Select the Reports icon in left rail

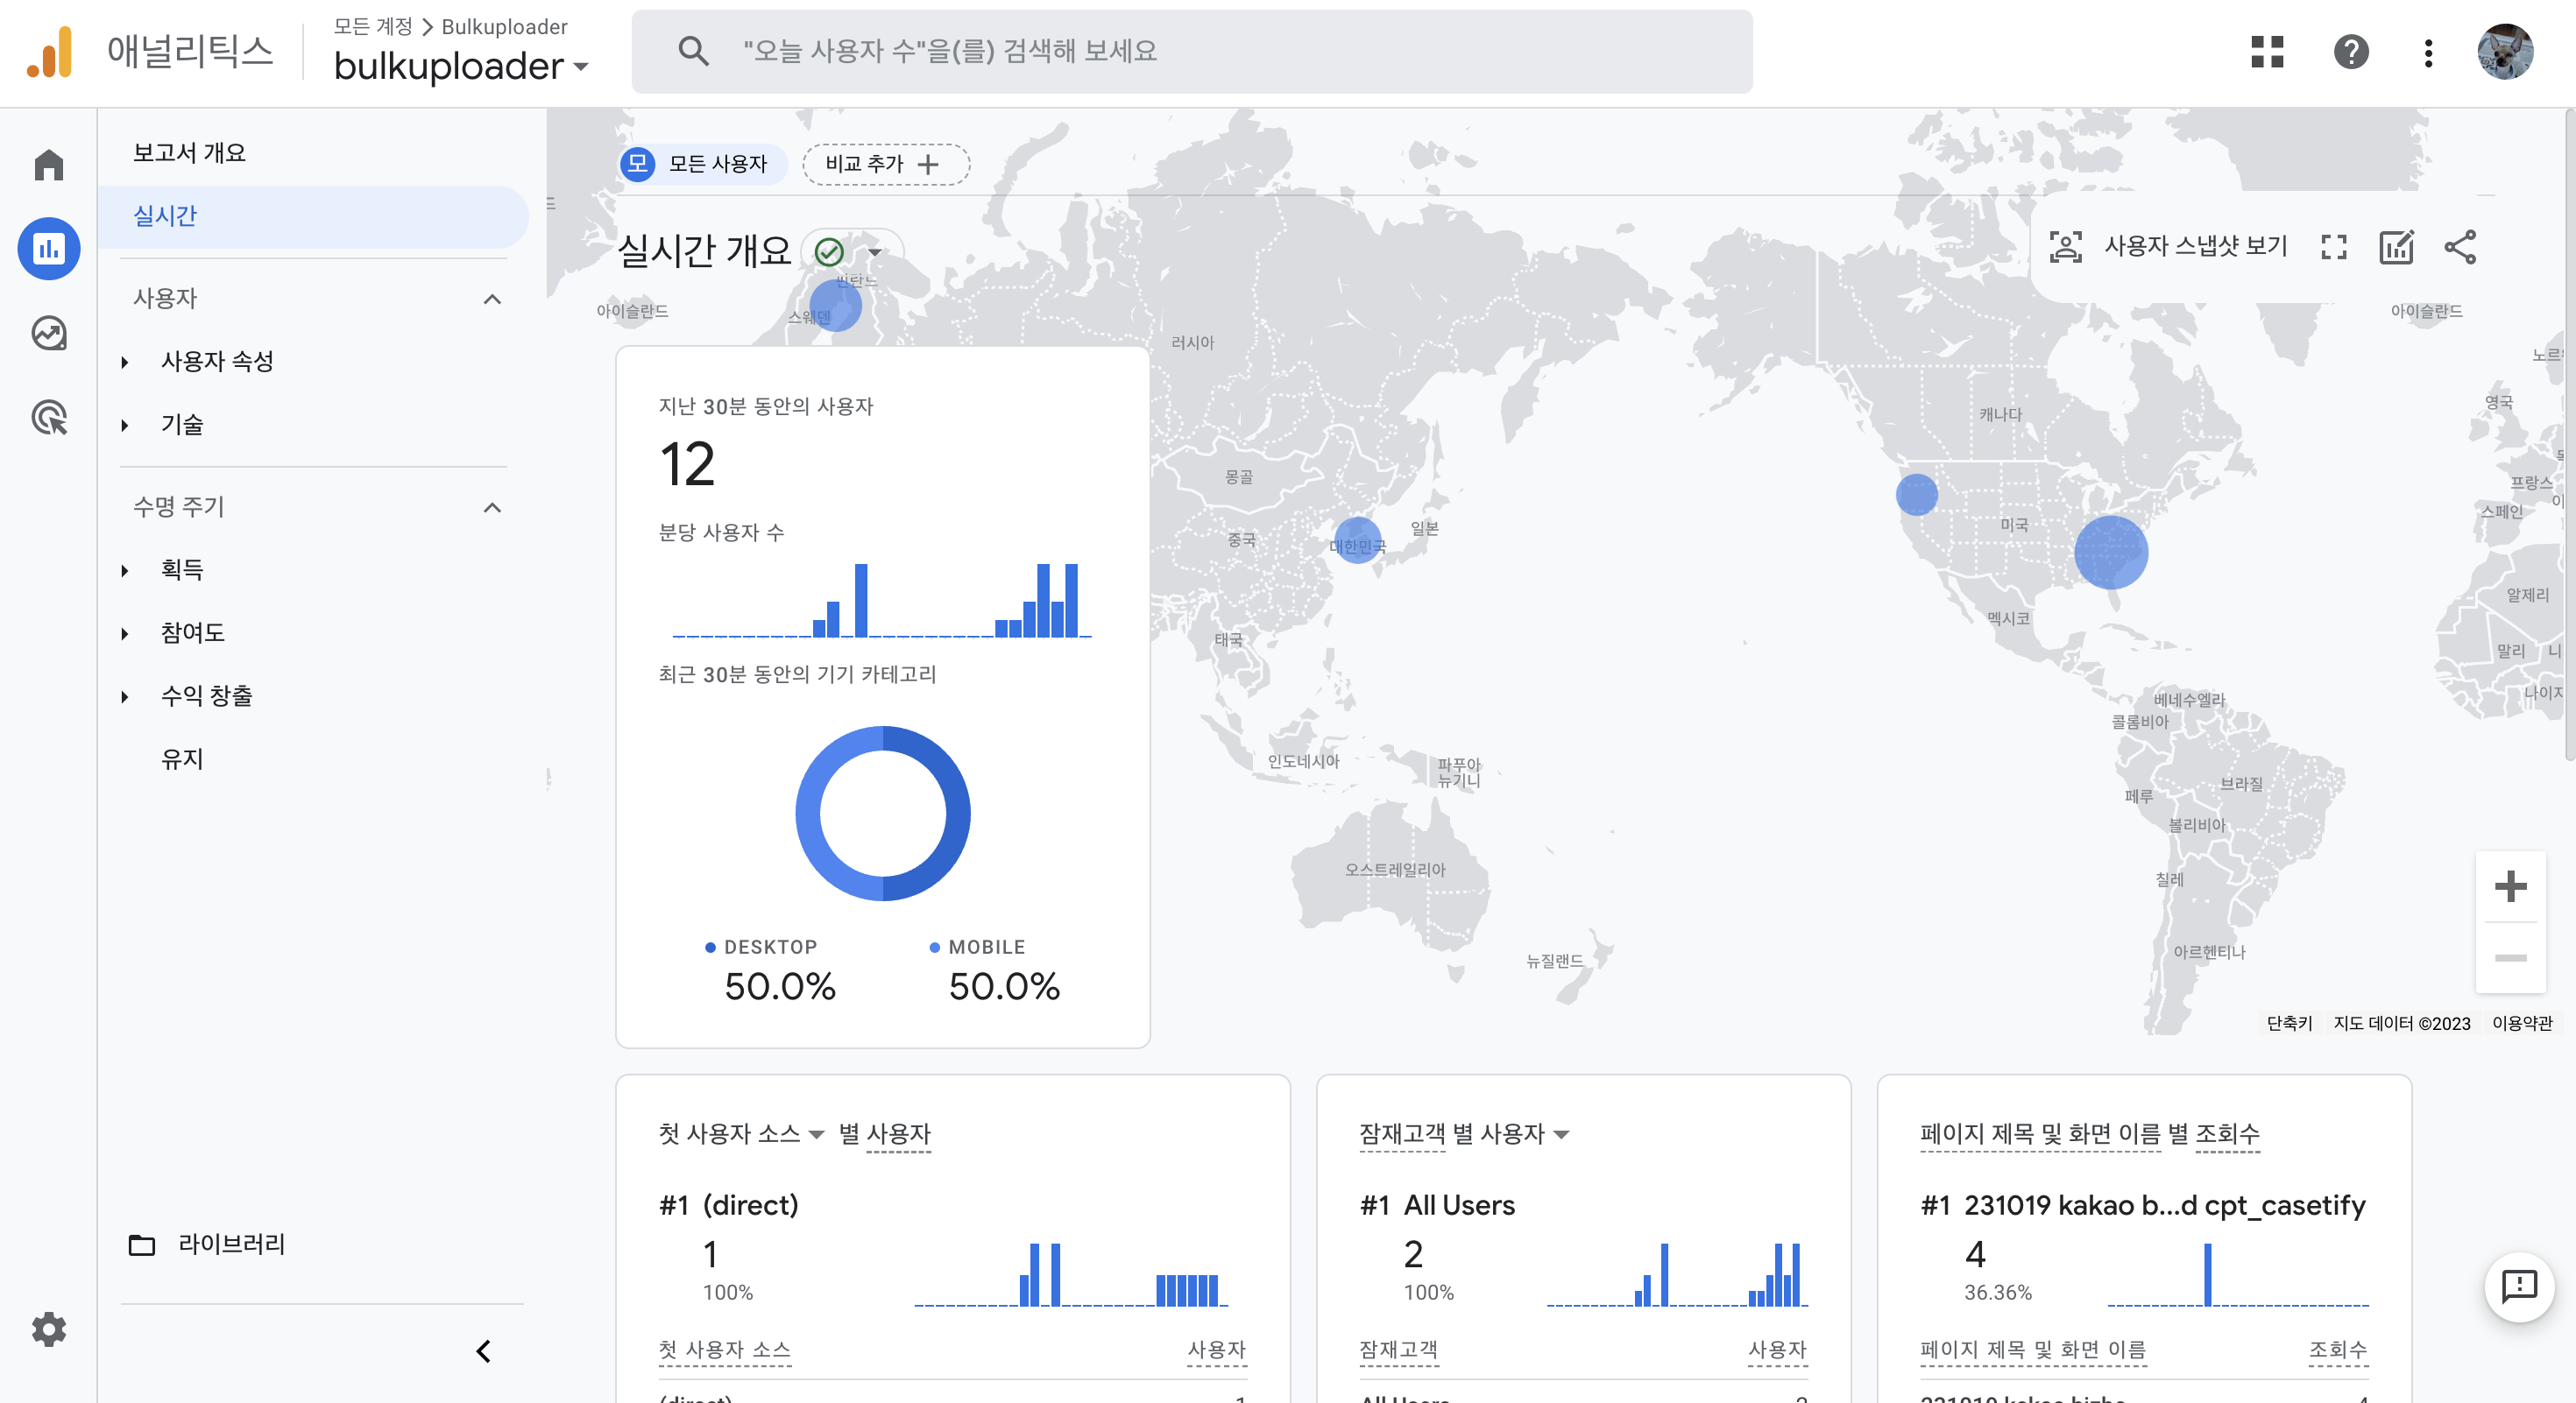[48, 249]
